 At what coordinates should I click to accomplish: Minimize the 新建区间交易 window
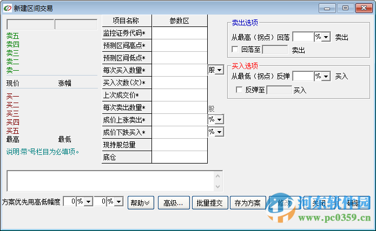327,8
